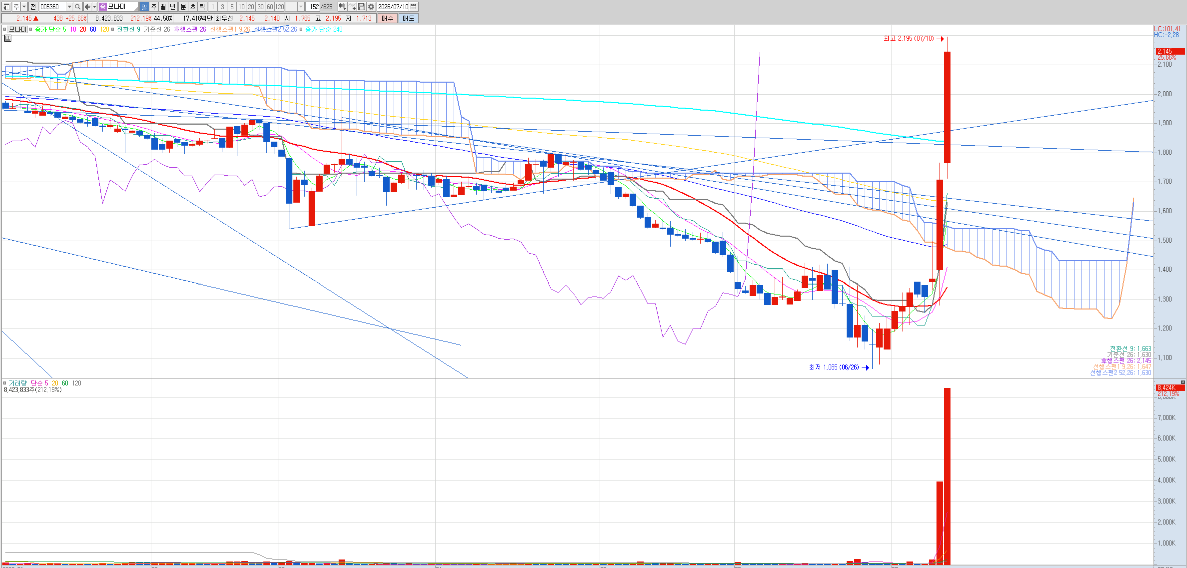Expand the stock code 005360 dropdown
The width and height of the screenshot is (1187, 568).
click(x=69, y=6)
